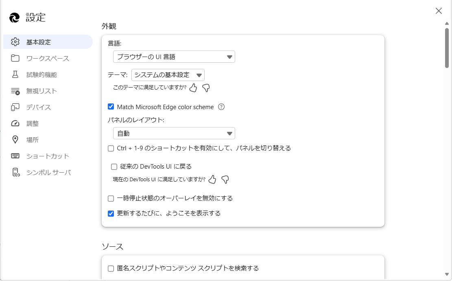Open the 言語 dropdown

[174, 57]
